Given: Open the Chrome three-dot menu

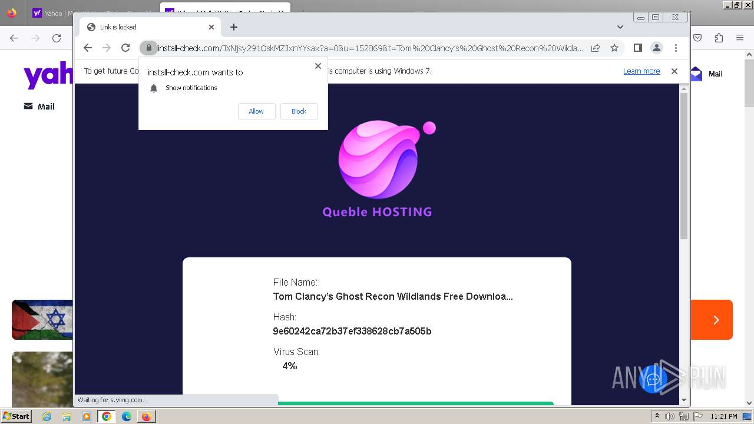Looking at the screenshot, I should point(676,48).
